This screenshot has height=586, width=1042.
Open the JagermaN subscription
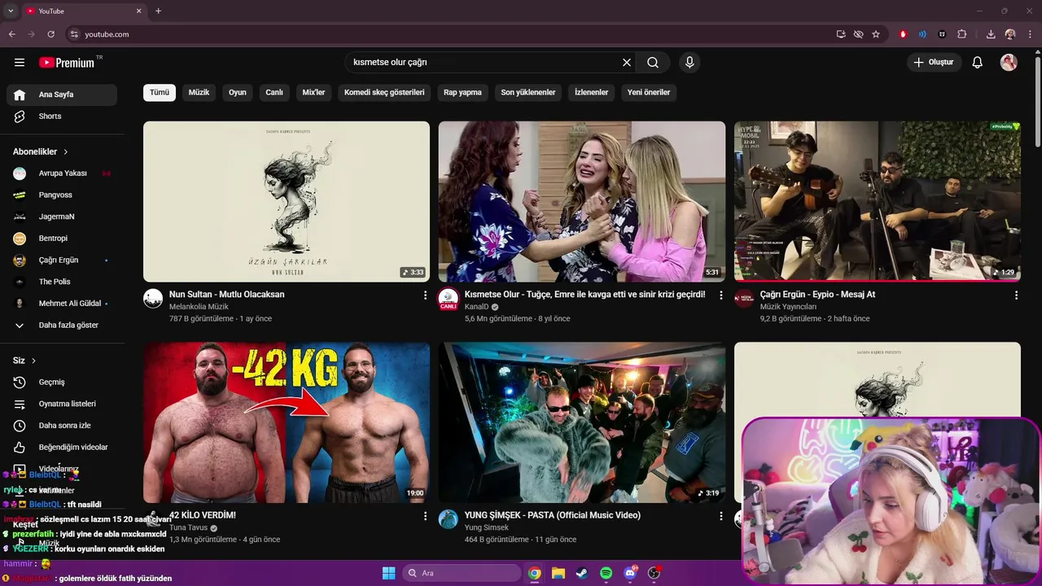tap(62, 216)
